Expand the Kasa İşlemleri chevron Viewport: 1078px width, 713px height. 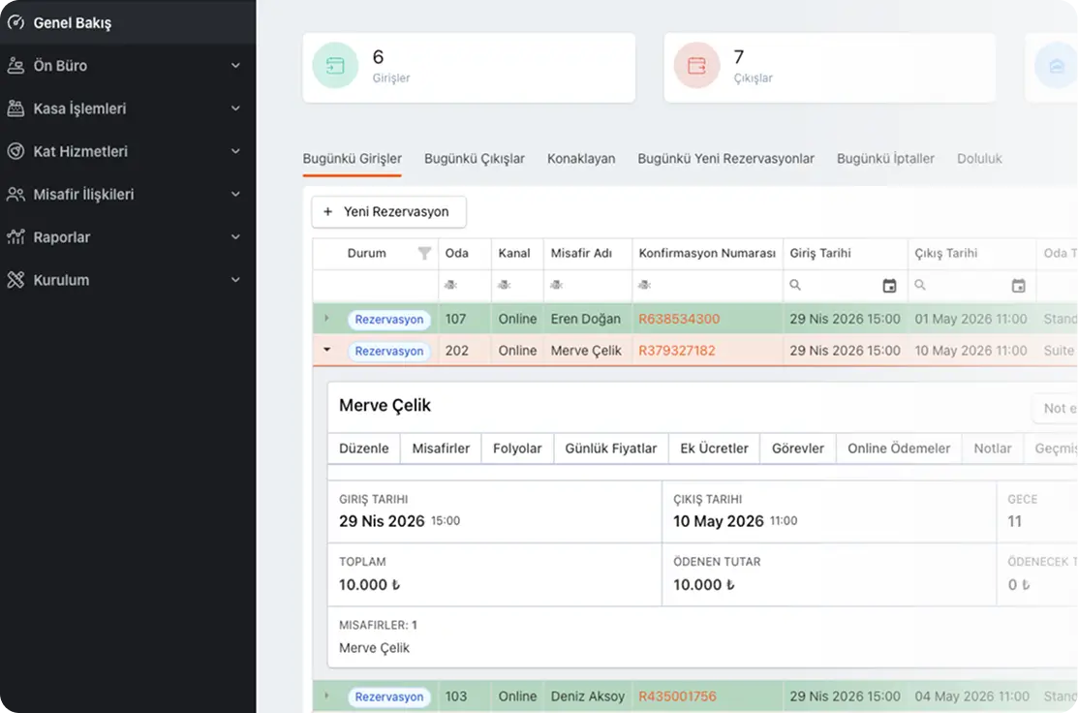[x=235, y=108]
